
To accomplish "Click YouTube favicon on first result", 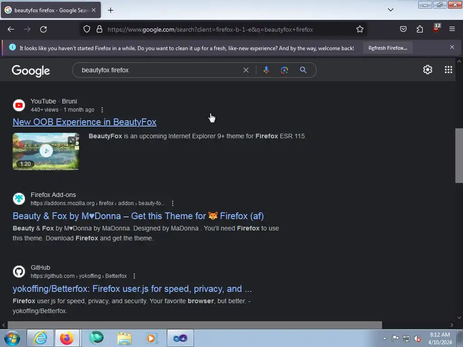I will point(19,105).
